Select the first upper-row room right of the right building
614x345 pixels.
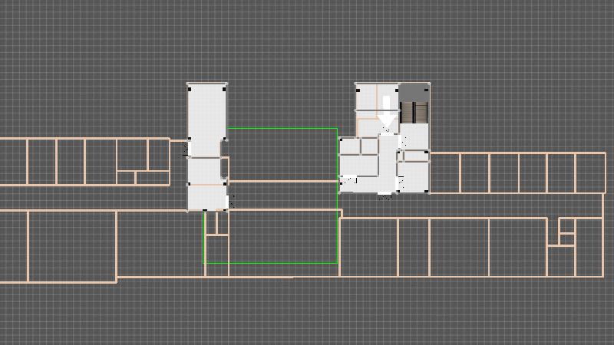444,172
